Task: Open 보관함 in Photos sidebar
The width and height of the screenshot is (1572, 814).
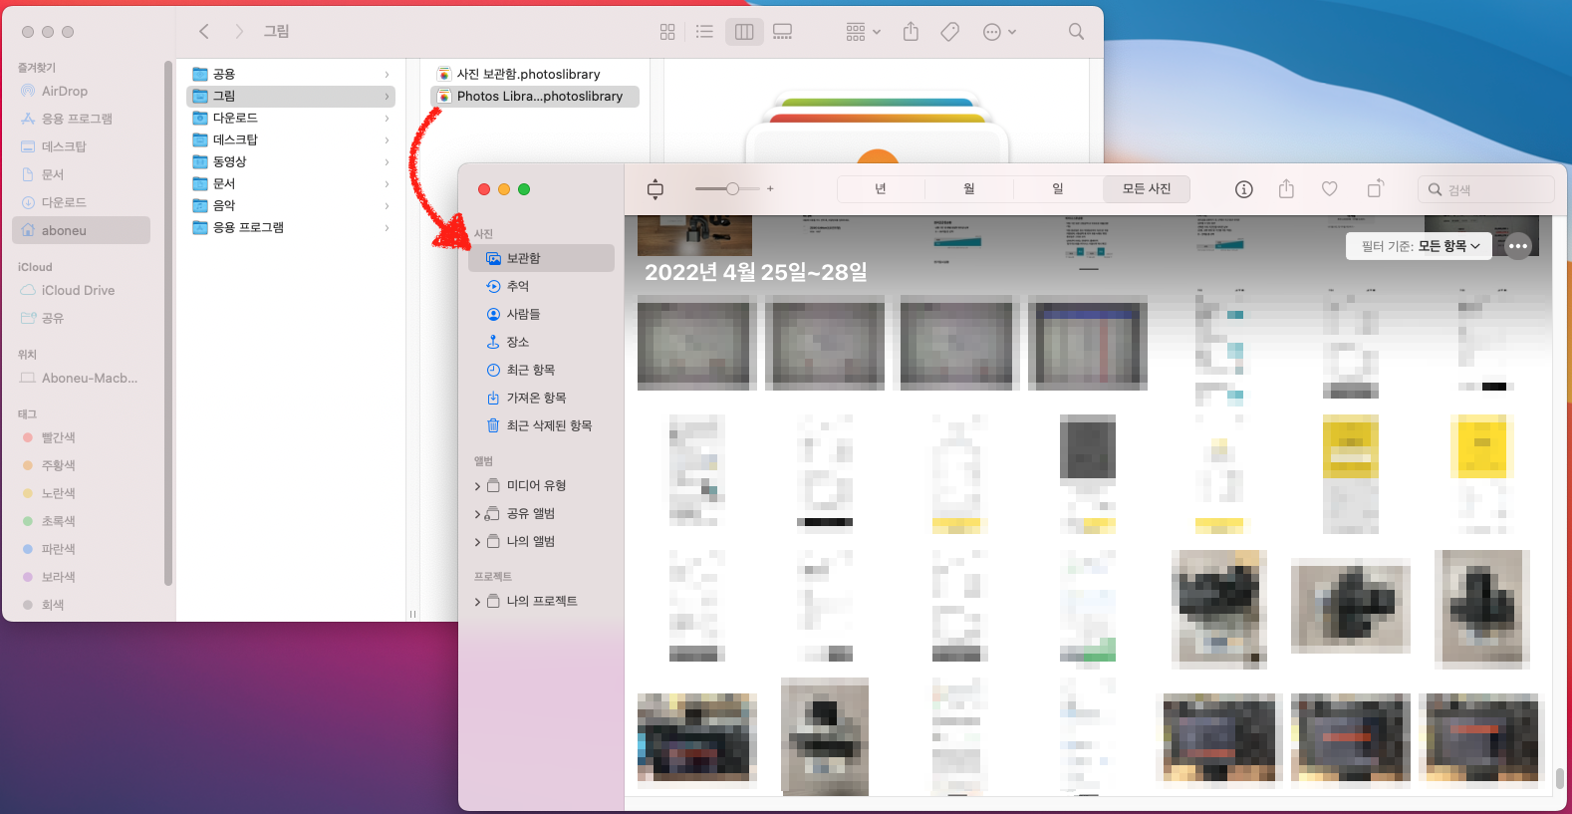Action: pos(542,258)
